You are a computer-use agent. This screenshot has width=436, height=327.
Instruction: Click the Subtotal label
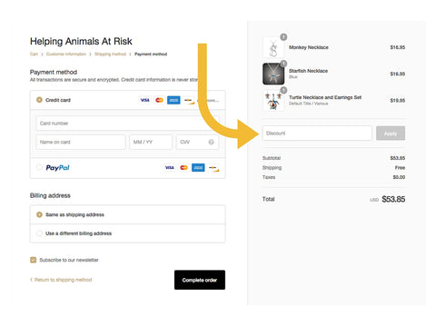(272, 158)
